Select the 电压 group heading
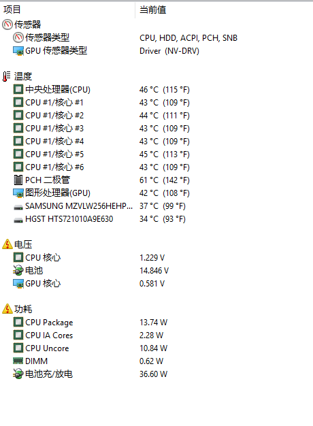Viewport: 313px width, 426px height. tap(23, 244)
